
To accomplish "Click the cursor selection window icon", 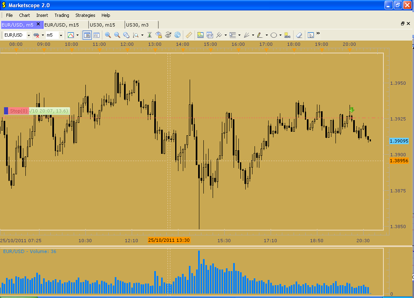I will 311,35.
